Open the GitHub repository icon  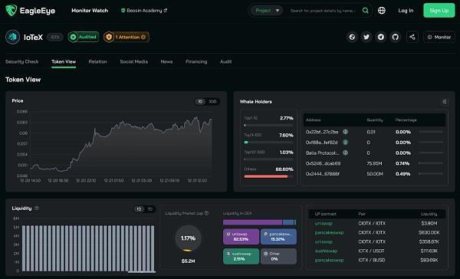(395, 38)
